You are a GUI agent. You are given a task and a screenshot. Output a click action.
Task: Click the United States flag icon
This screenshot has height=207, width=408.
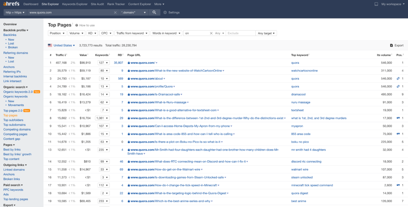pyautogui.click(x=50, y=46)
